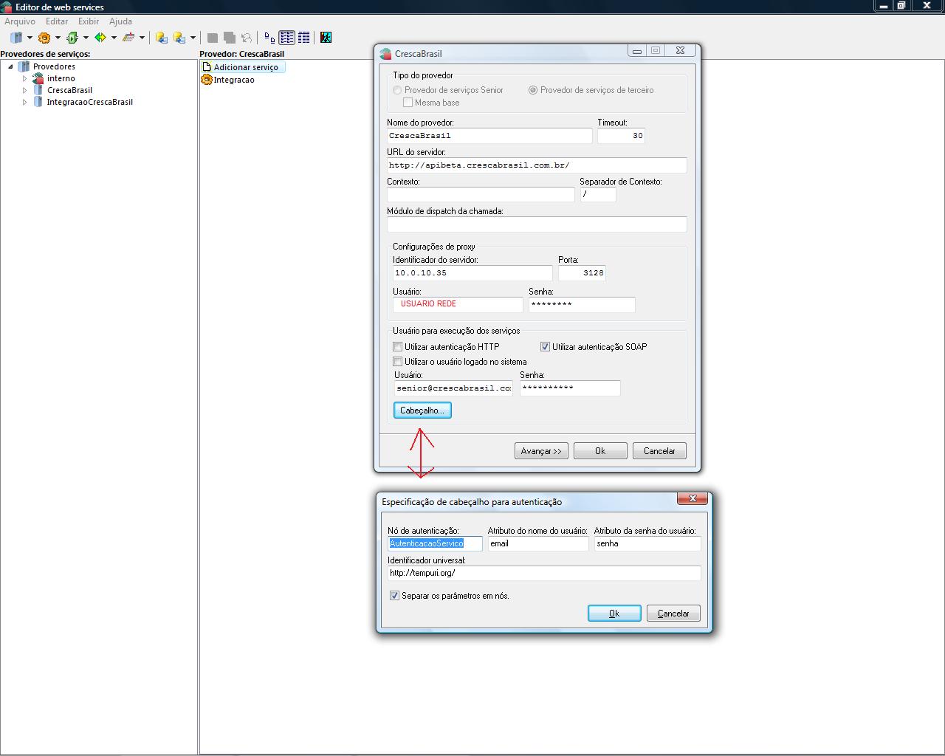Check the Mesma base checkbox
Screen dimensions: 945x756
[408, 103]
